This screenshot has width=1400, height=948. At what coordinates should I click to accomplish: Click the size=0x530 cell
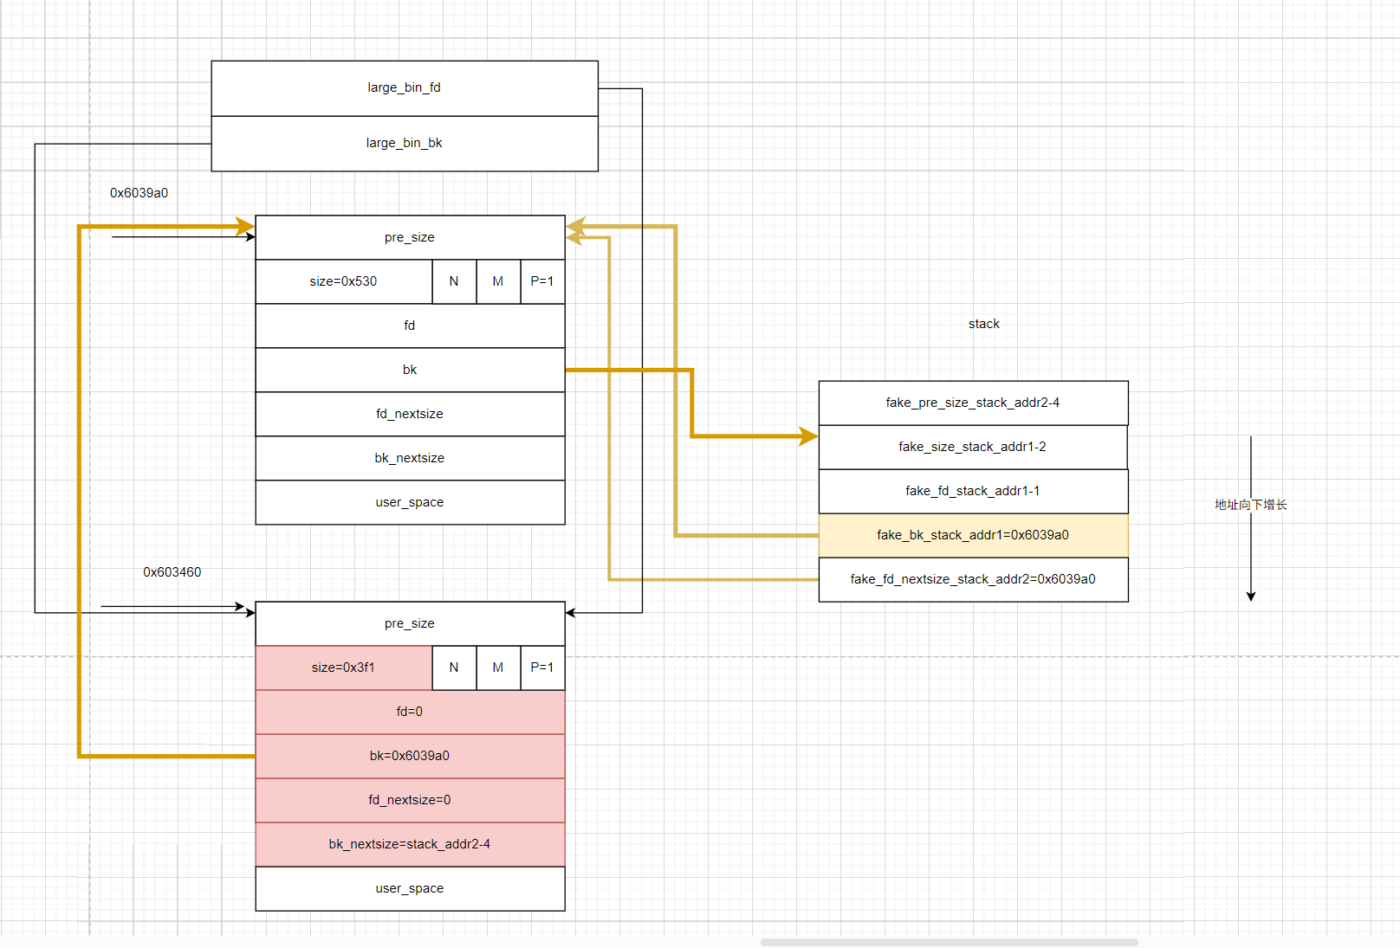coord(343,281)
